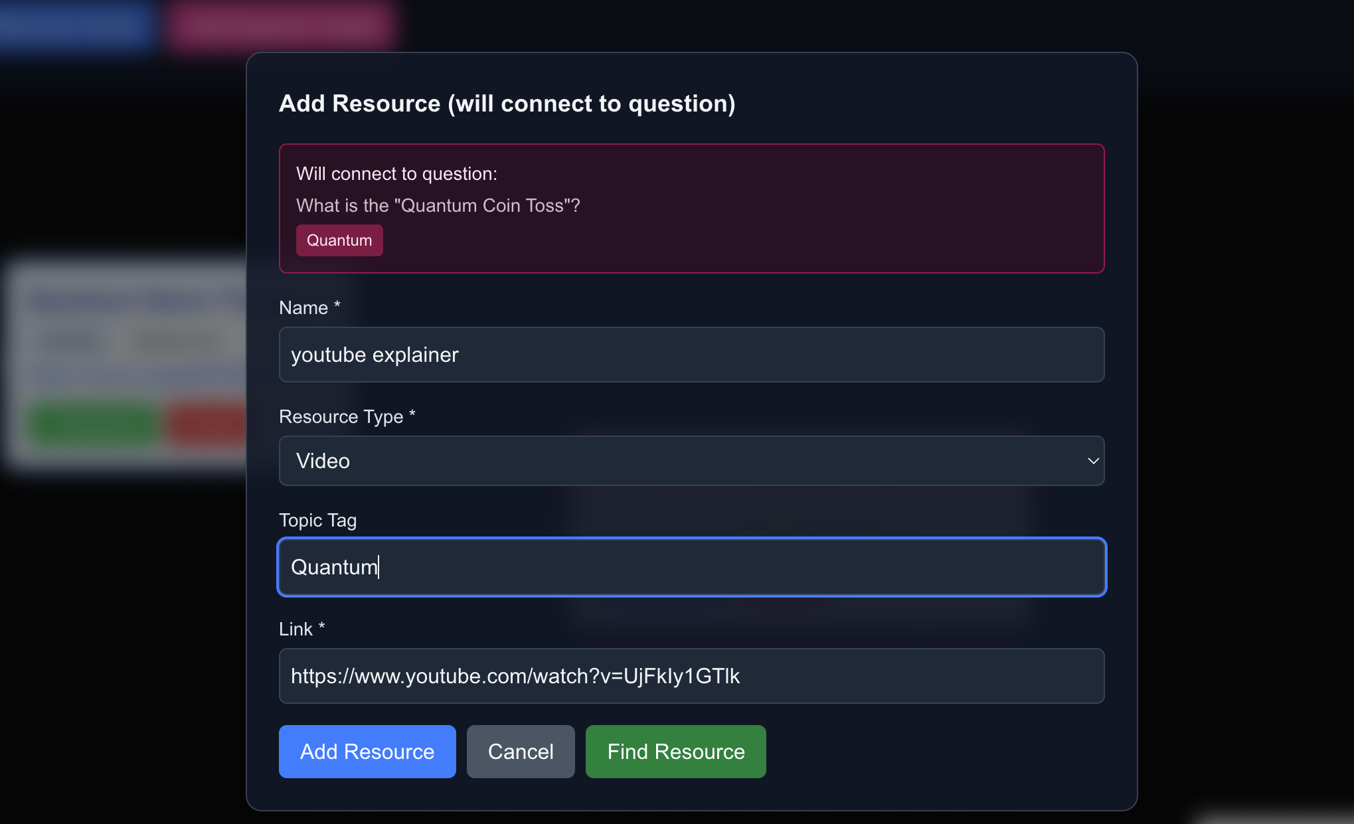Click the green button on the background card

93,424
